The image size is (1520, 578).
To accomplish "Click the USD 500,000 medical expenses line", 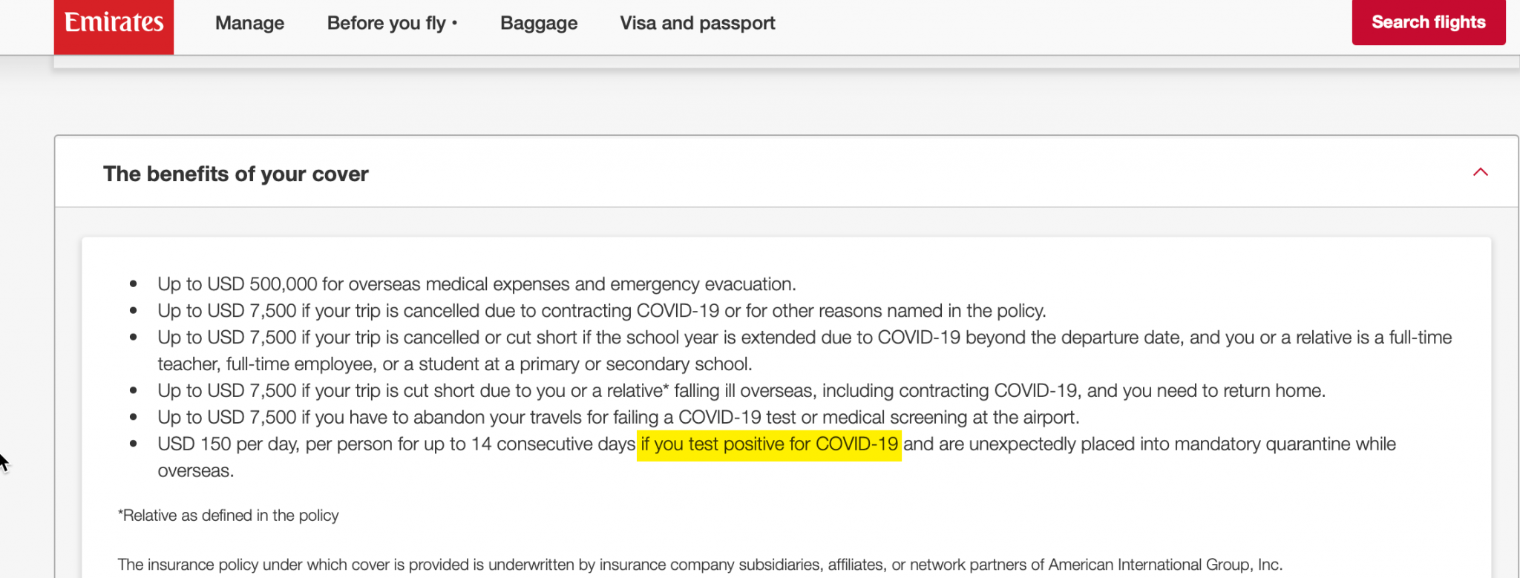I will pos(476,284).
